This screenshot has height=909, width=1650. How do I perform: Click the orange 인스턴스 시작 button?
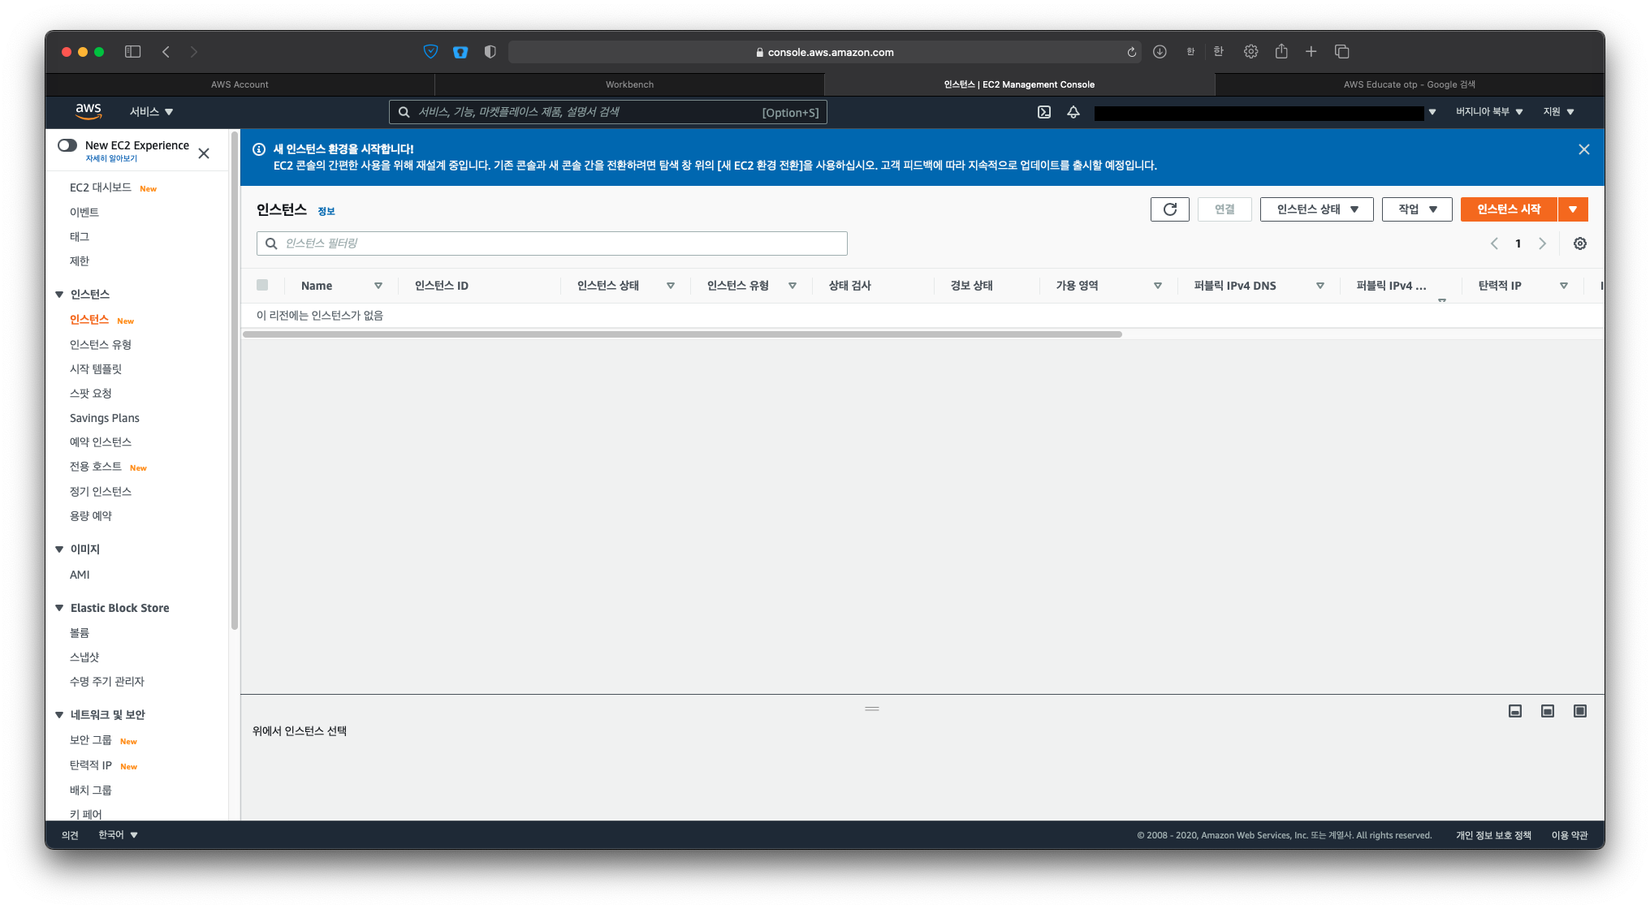(x=1508, y=209)
